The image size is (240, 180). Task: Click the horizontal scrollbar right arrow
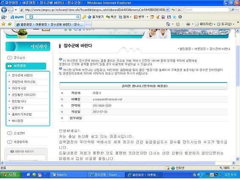pos(234,163)
